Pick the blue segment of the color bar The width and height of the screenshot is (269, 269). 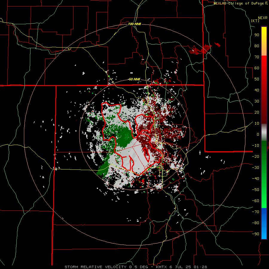(264, 224)
